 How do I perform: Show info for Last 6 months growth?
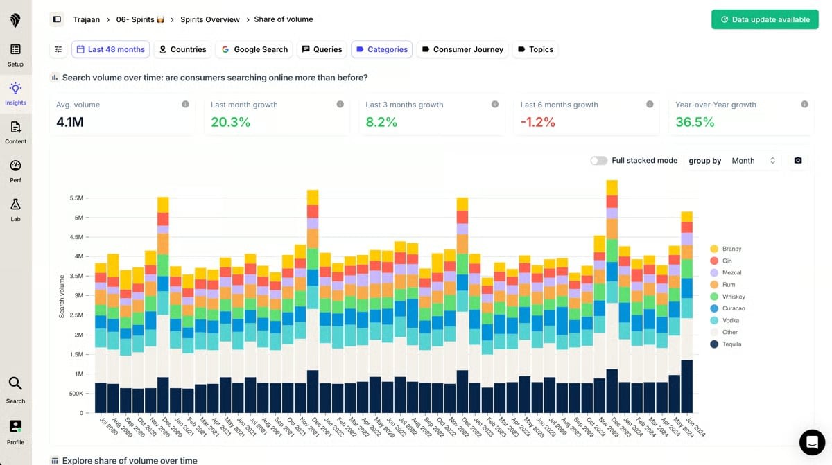(x=650, y=105)
